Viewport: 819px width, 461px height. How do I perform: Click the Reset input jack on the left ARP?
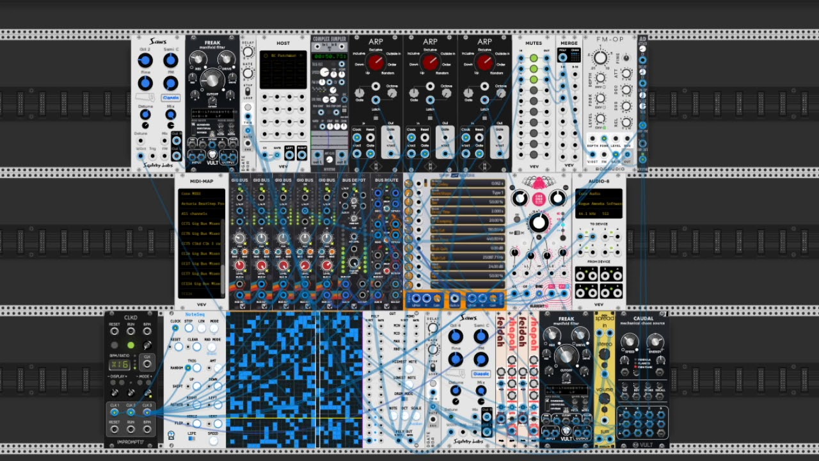(370, 138)
